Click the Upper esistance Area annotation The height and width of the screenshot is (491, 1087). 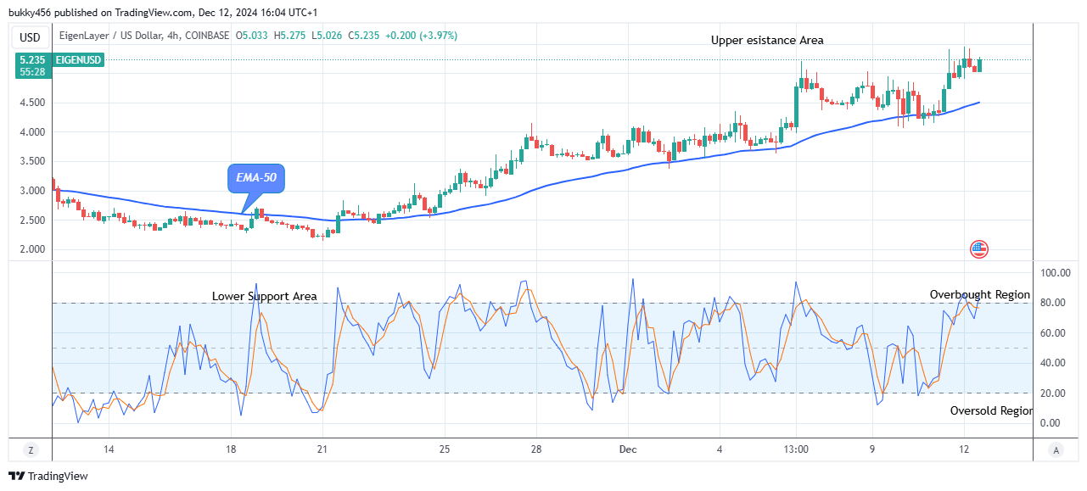[x=767, y=40]
